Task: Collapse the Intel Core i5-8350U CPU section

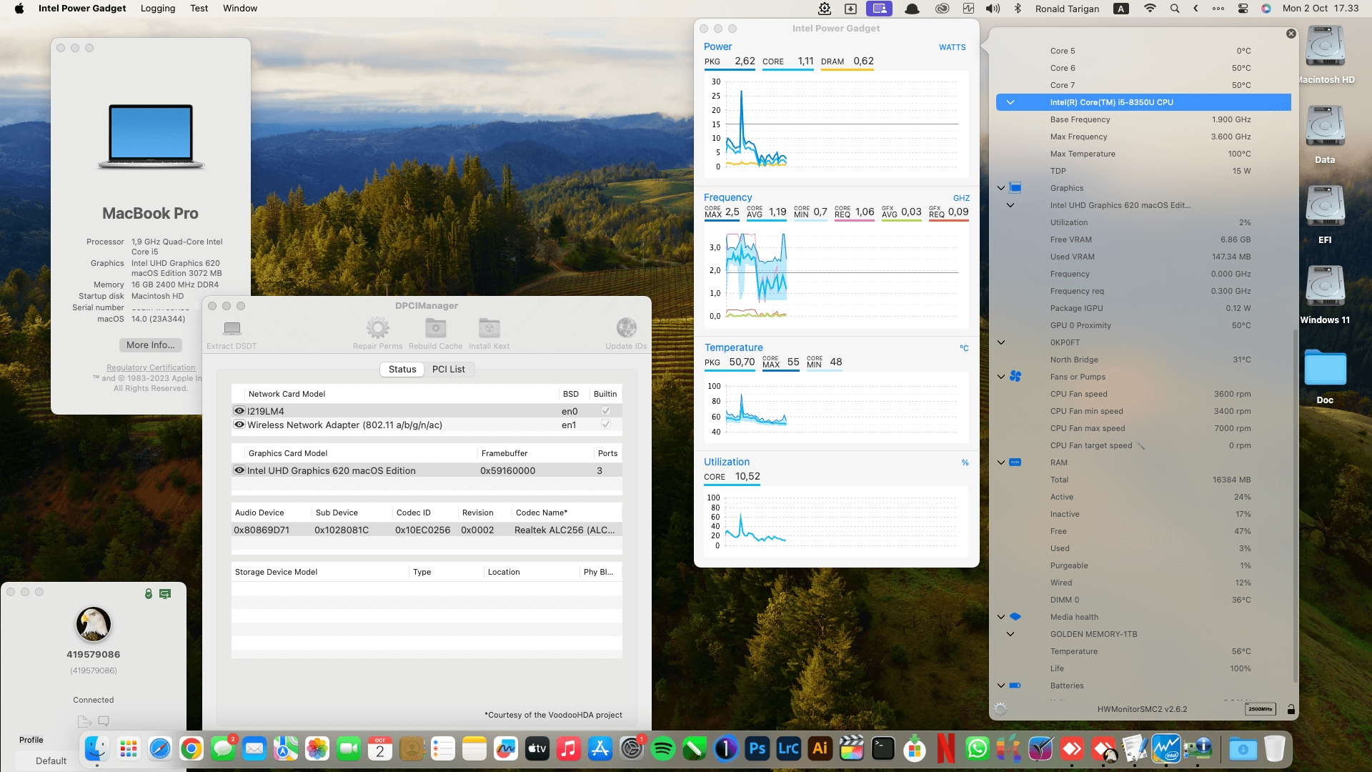Action: pyautogui.click(x=1010, y=102)
